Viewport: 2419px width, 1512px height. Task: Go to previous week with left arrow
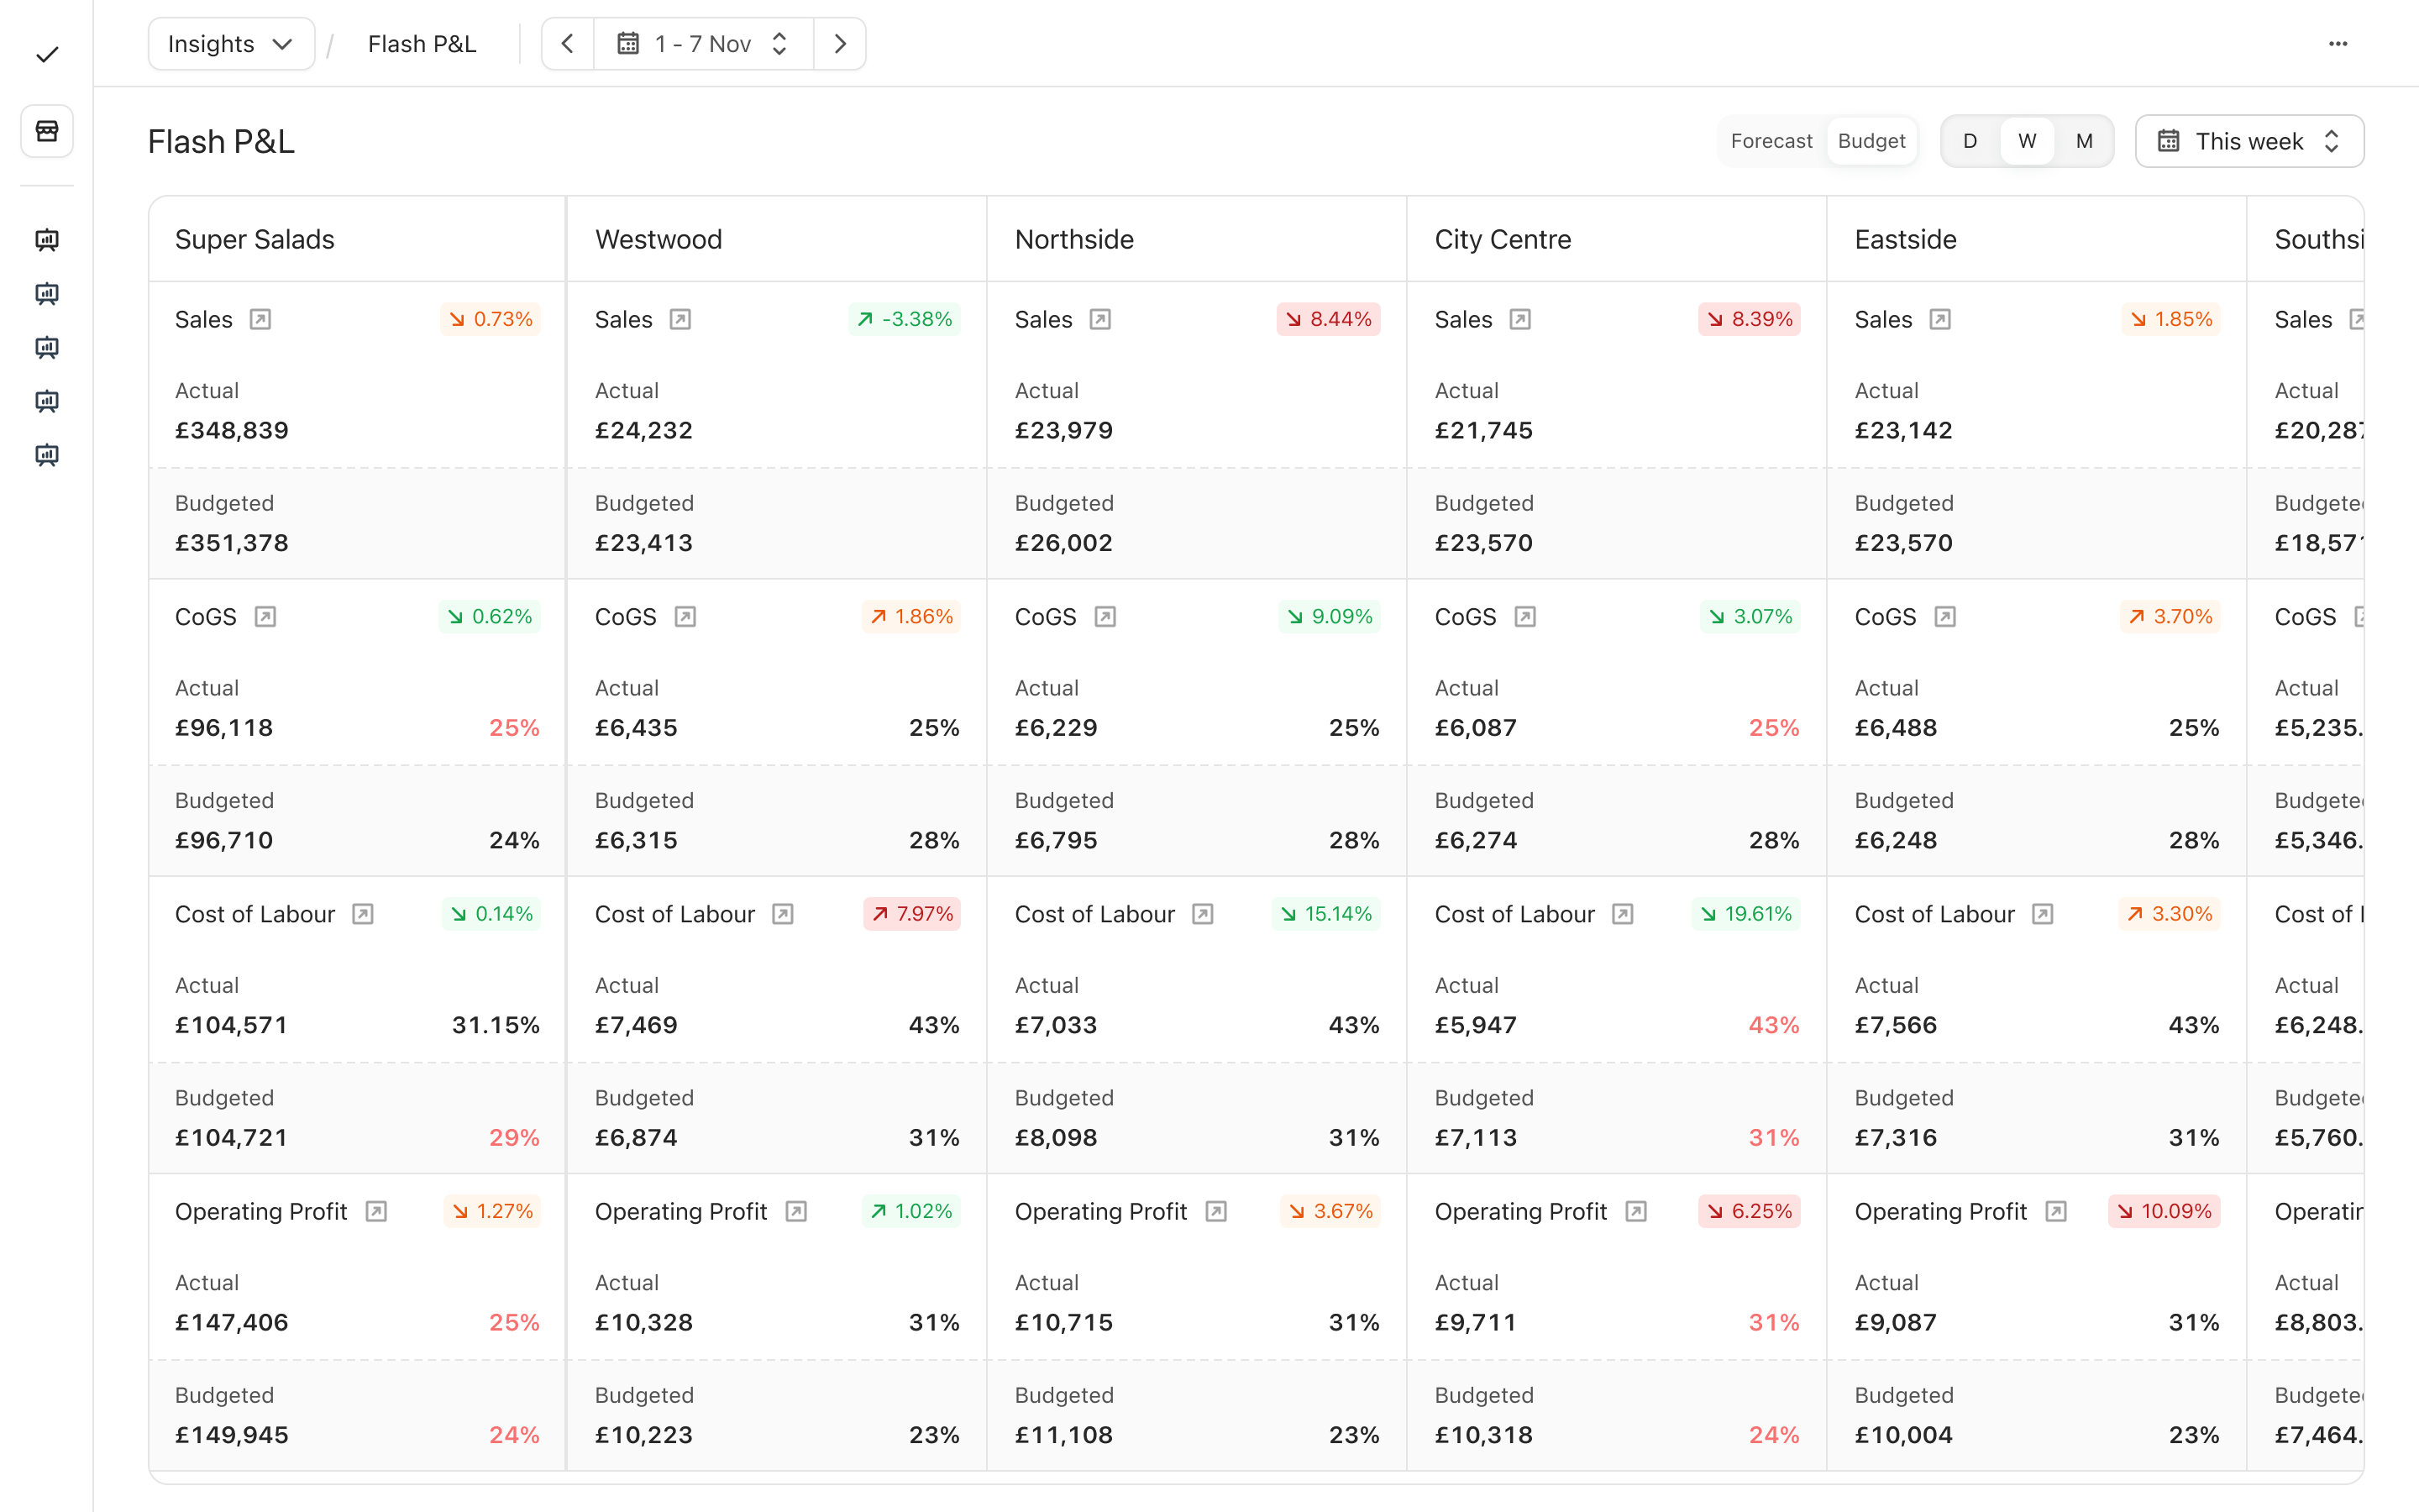coord(567,44)
